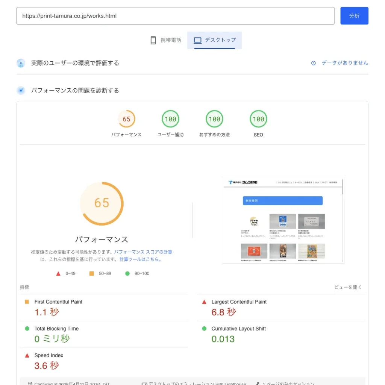Click the orange square beside First Contentful Paint
The width and height of the screenshot is (385, 385).
point(27,302)
